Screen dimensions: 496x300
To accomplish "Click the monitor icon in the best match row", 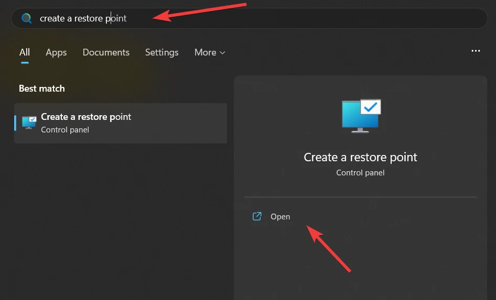I will 29,123.
